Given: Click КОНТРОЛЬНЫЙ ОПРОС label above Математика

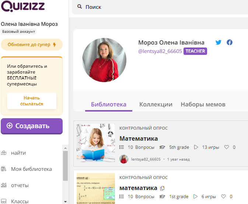Looking at the screenshot, I should tap(143, 128).
